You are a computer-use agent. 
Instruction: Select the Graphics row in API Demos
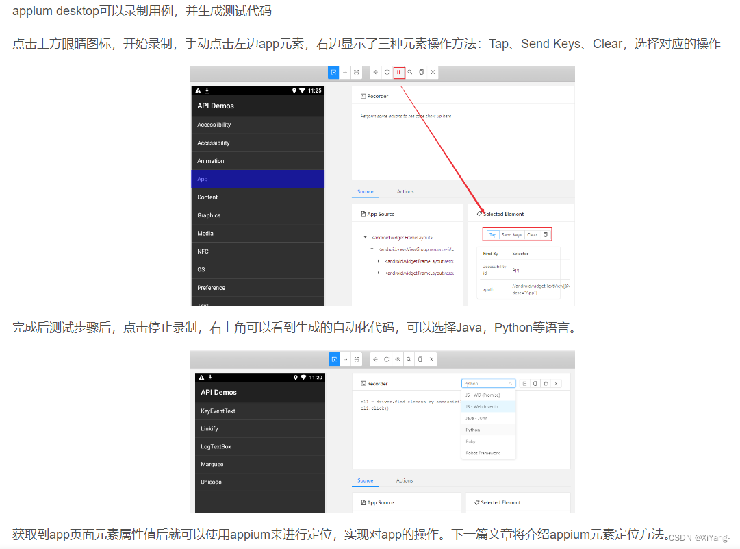pyautogui.click(x=257, y=215)
